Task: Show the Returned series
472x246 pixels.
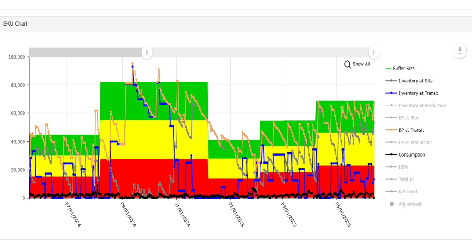Action: tap(407, 192)
